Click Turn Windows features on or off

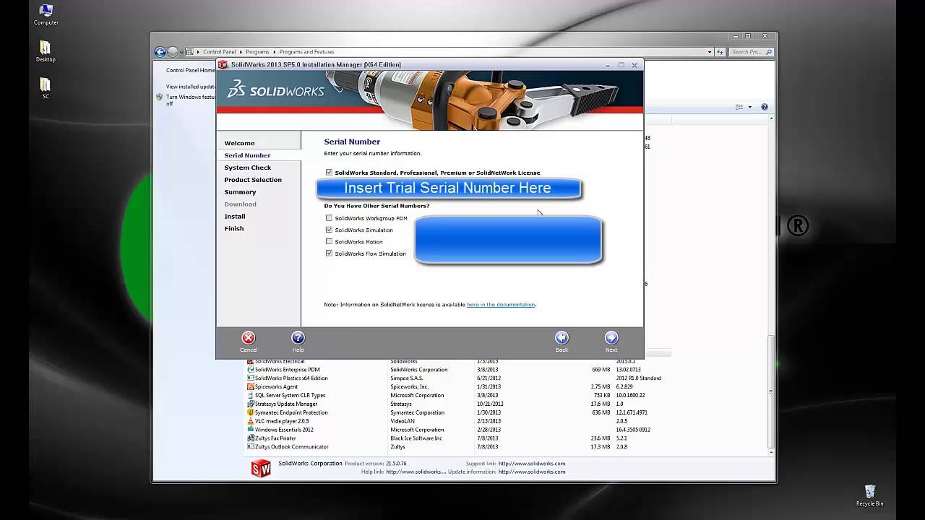tap(191, 100)
